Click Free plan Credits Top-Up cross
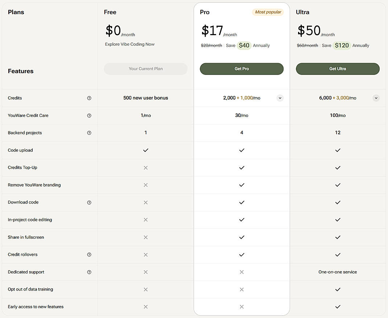 pos(146,168)
